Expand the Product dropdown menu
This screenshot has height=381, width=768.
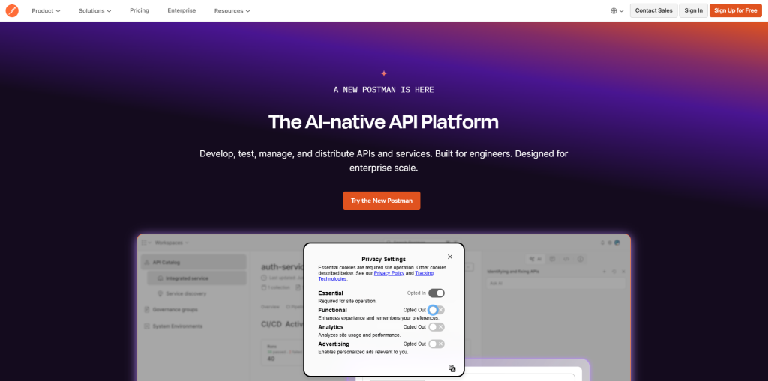(x=46, y=10)
